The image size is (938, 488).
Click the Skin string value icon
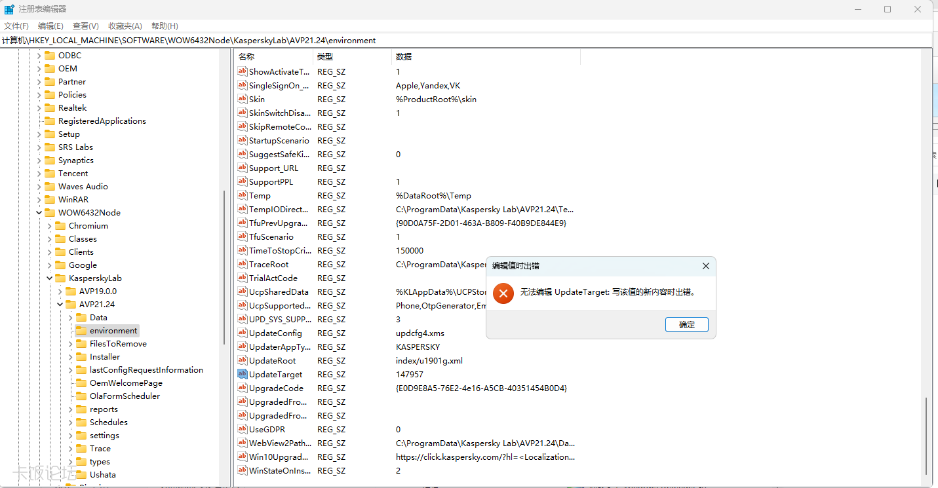(x=242, y=100)
